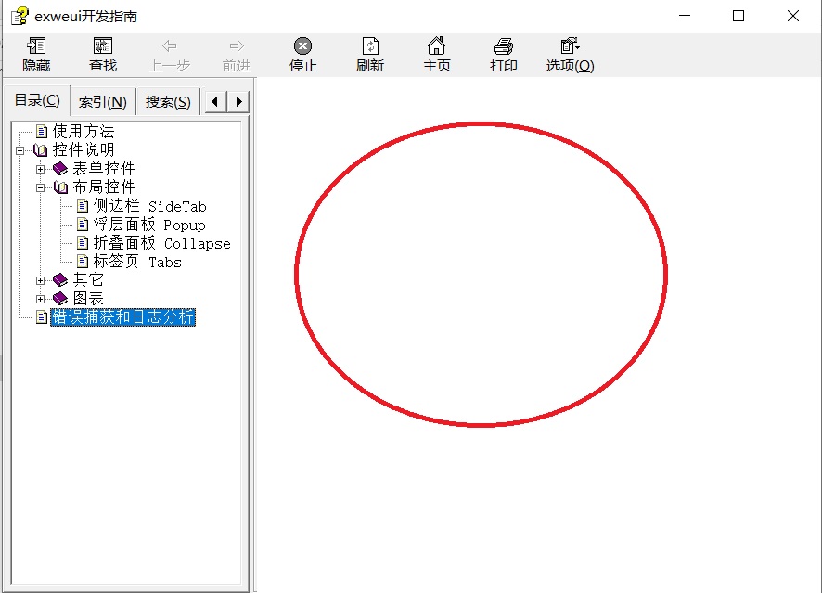The image size is (822, 593).
Task: Click page icon beside 侧边栏 SideTab
Action: (x=83, y=206)
